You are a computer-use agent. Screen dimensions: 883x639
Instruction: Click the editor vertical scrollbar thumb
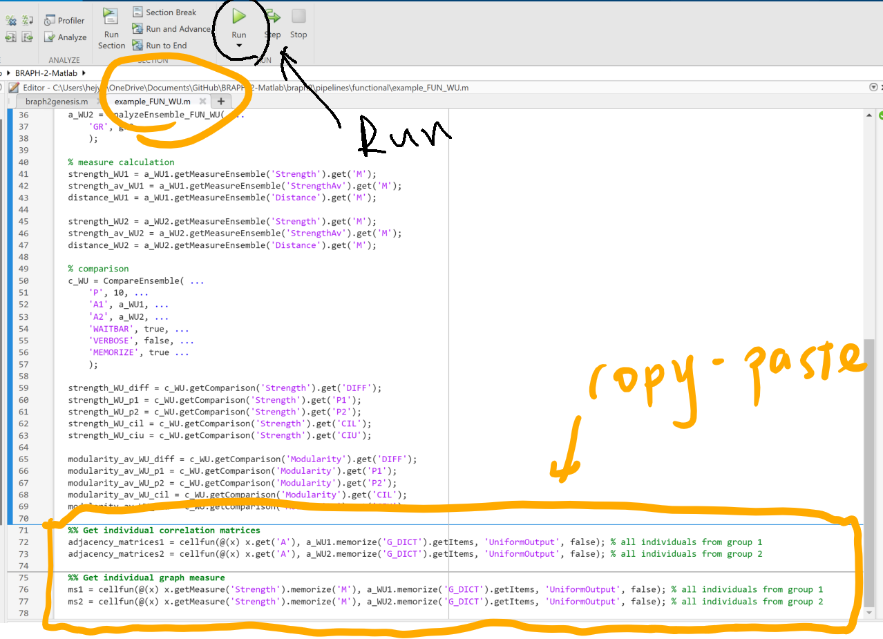click(868, 470)
